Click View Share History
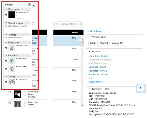 tap(98, 63)
